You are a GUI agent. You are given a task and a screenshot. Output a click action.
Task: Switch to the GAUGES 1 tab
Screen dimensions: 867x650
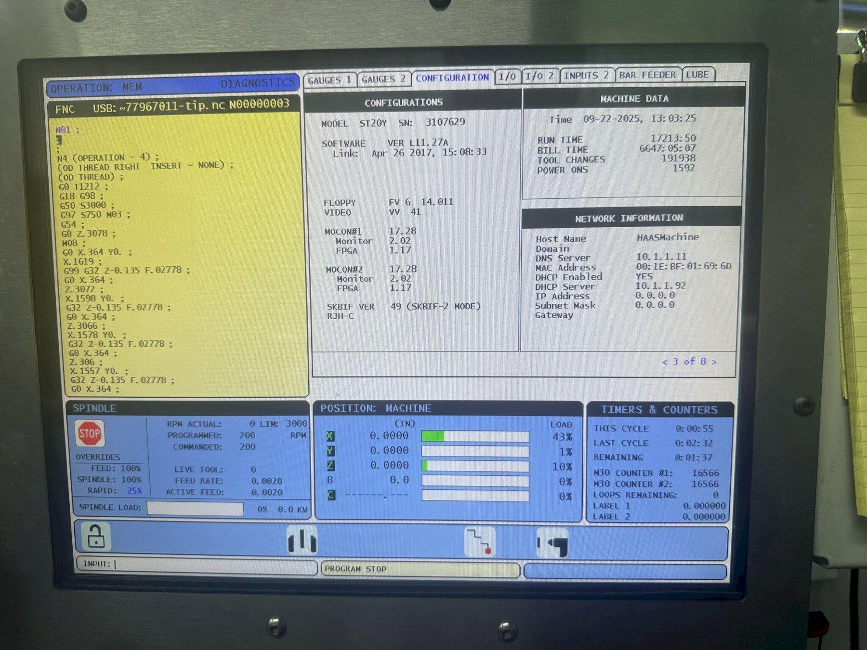tap(329, 80)
